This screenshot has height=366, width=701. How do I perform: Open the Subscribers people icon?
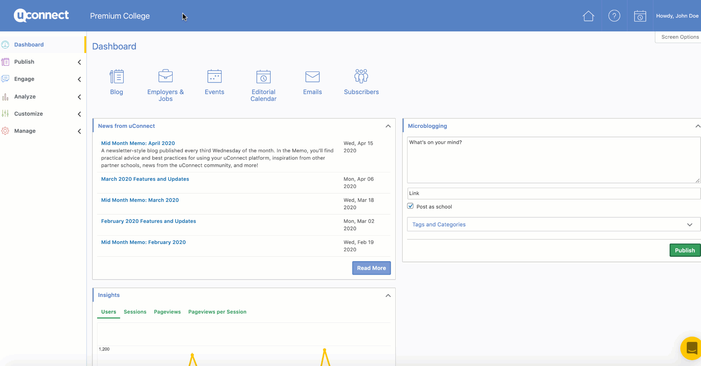[361, 76]
